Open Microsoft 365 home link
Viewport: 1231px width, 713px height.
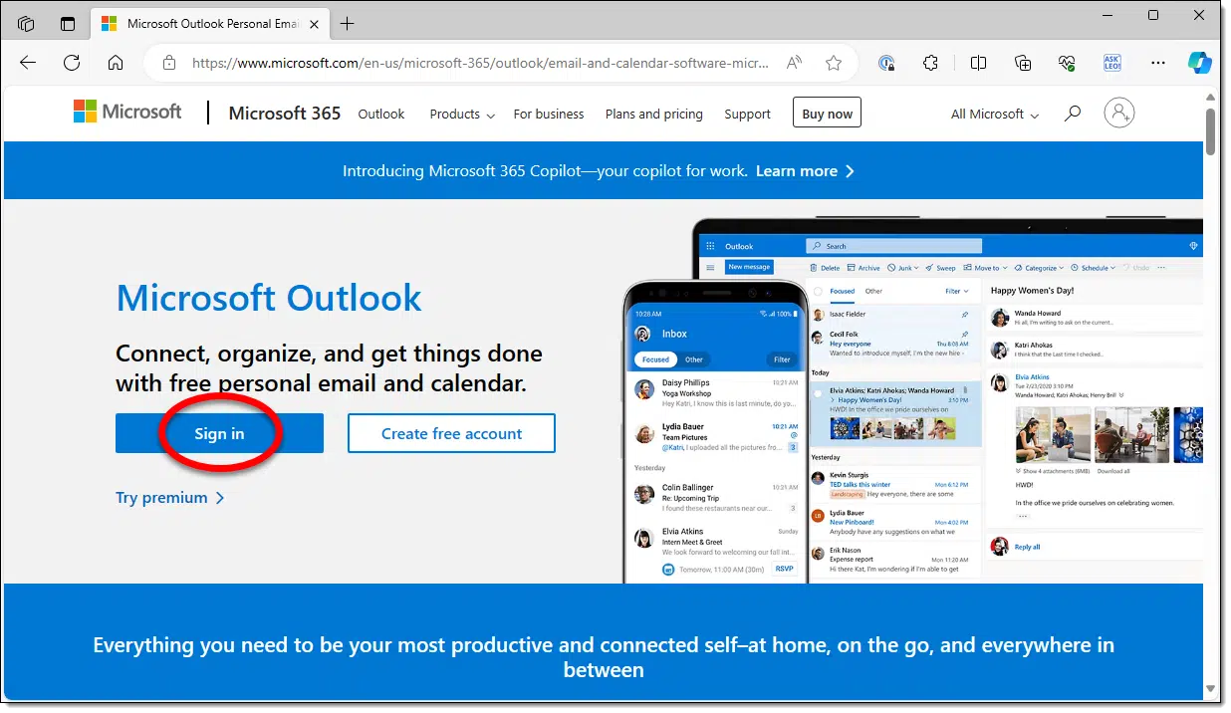point(285,114)
